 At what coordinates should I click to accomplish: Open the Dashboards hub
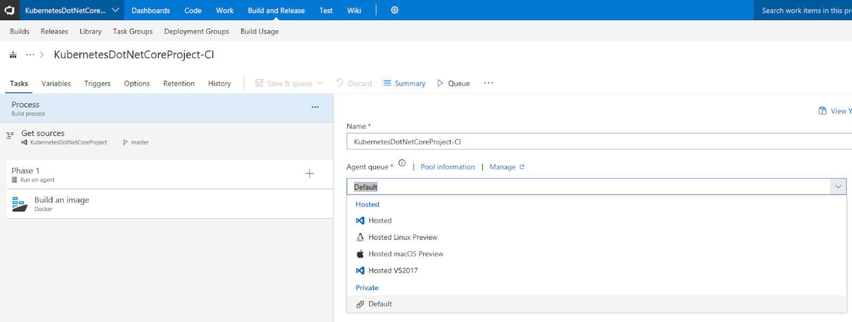click(151, 10)
